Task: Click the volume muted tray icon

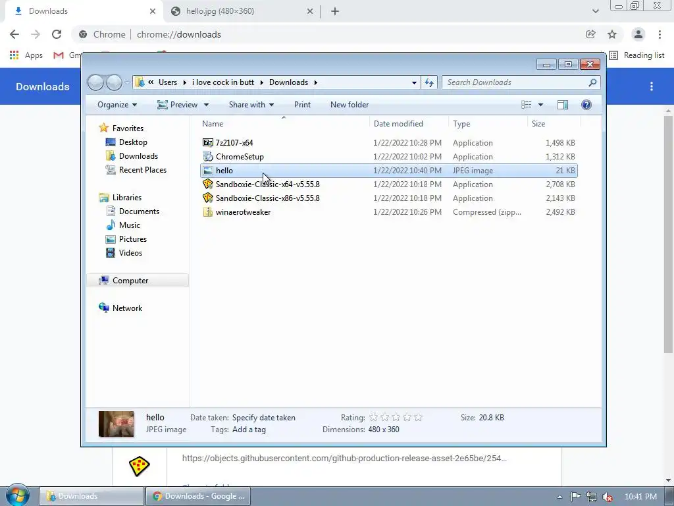Action: [608, 497]
